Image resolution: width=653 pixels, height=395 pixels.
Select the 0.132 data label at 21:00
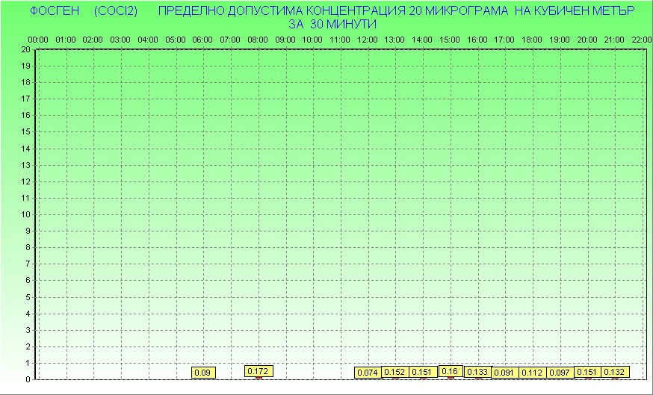pyautogui.click(x=614, y=372)
